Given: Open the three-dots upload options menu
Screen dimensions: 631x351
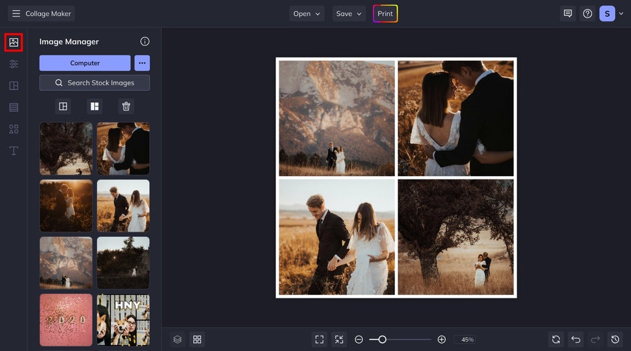Looking at the screenshot, I should [x=142, y=63].
